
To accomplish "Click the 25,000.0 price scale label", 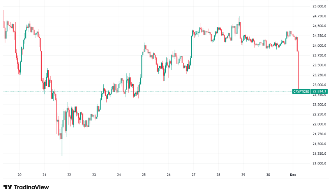I will pyautogui.click(x=319, y=6).
